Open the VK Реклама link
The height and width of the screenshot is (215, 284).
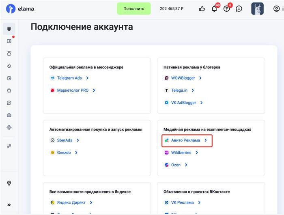click(183, 202)
